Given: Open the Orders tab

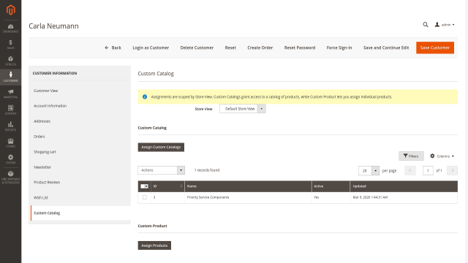Looking at the screenshot, I should (80, 137).
